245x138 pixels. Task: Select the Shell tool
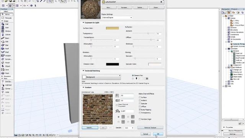(7, 52)
